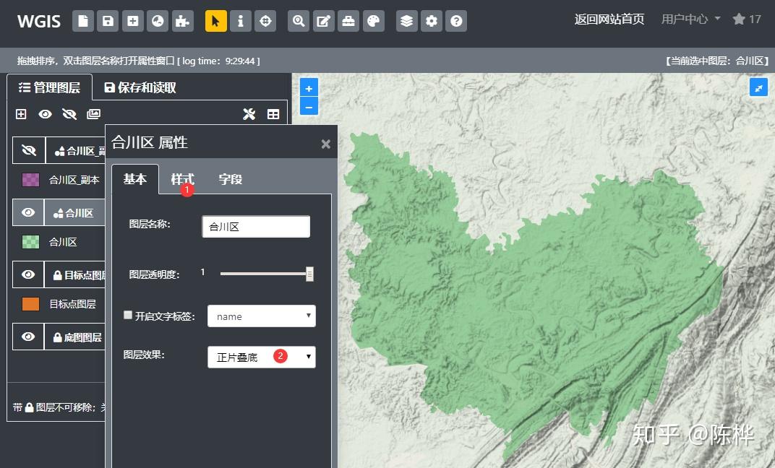Click the add layer plus-box icon in layer panel
The image size is (775, 468).
[x=21, y=114]
